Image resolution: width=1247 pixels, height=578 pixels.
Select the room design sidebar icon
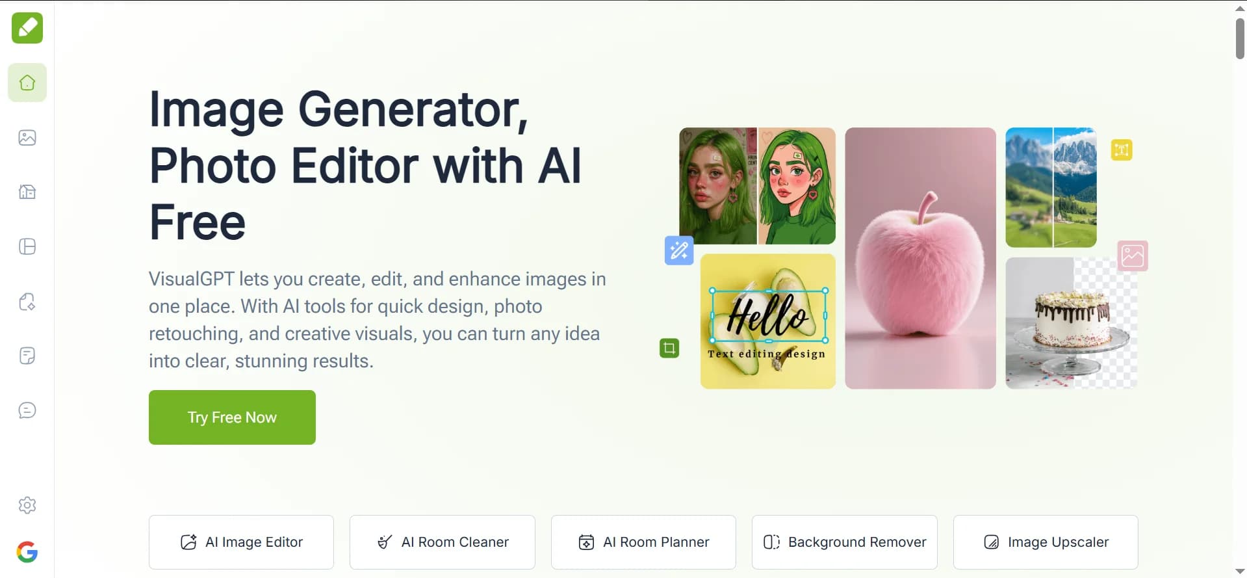click(x=27, y=192)
